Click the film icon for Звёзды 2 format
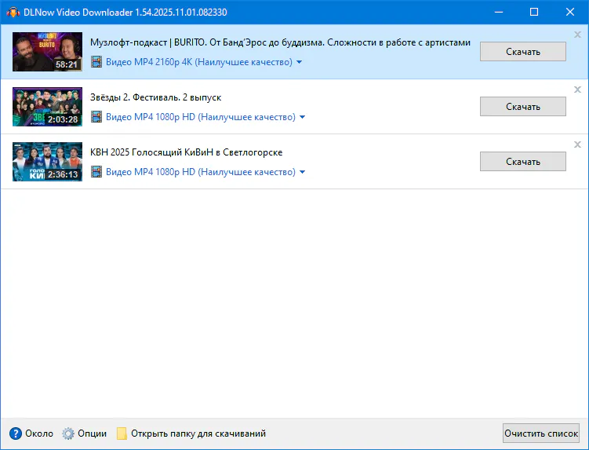The height and width of the screenshot is (450, 589). (x=96, y=117)
